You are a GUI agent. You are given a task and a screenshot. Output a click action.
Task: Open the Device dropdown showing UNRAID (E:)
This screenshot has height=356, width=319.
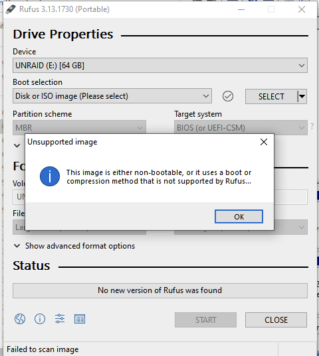click(160, 66)
